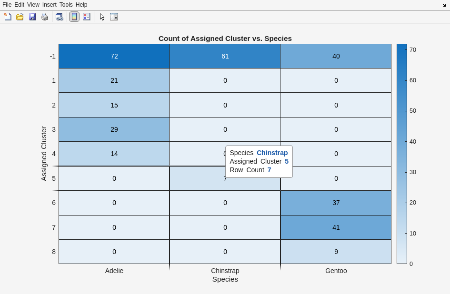Open a file with the folder icon
450x294 pixels.
coord(20,17)
